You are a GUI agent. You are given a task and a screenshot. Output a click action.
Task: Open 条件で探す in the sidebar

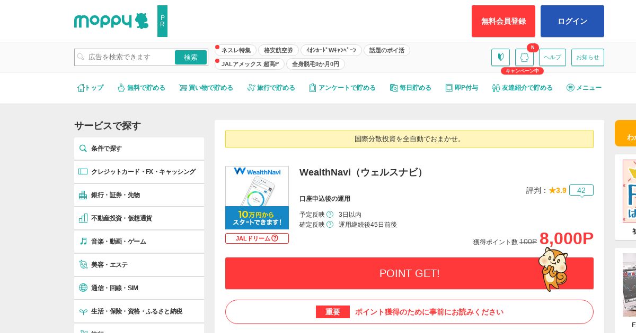coord(139,149)
